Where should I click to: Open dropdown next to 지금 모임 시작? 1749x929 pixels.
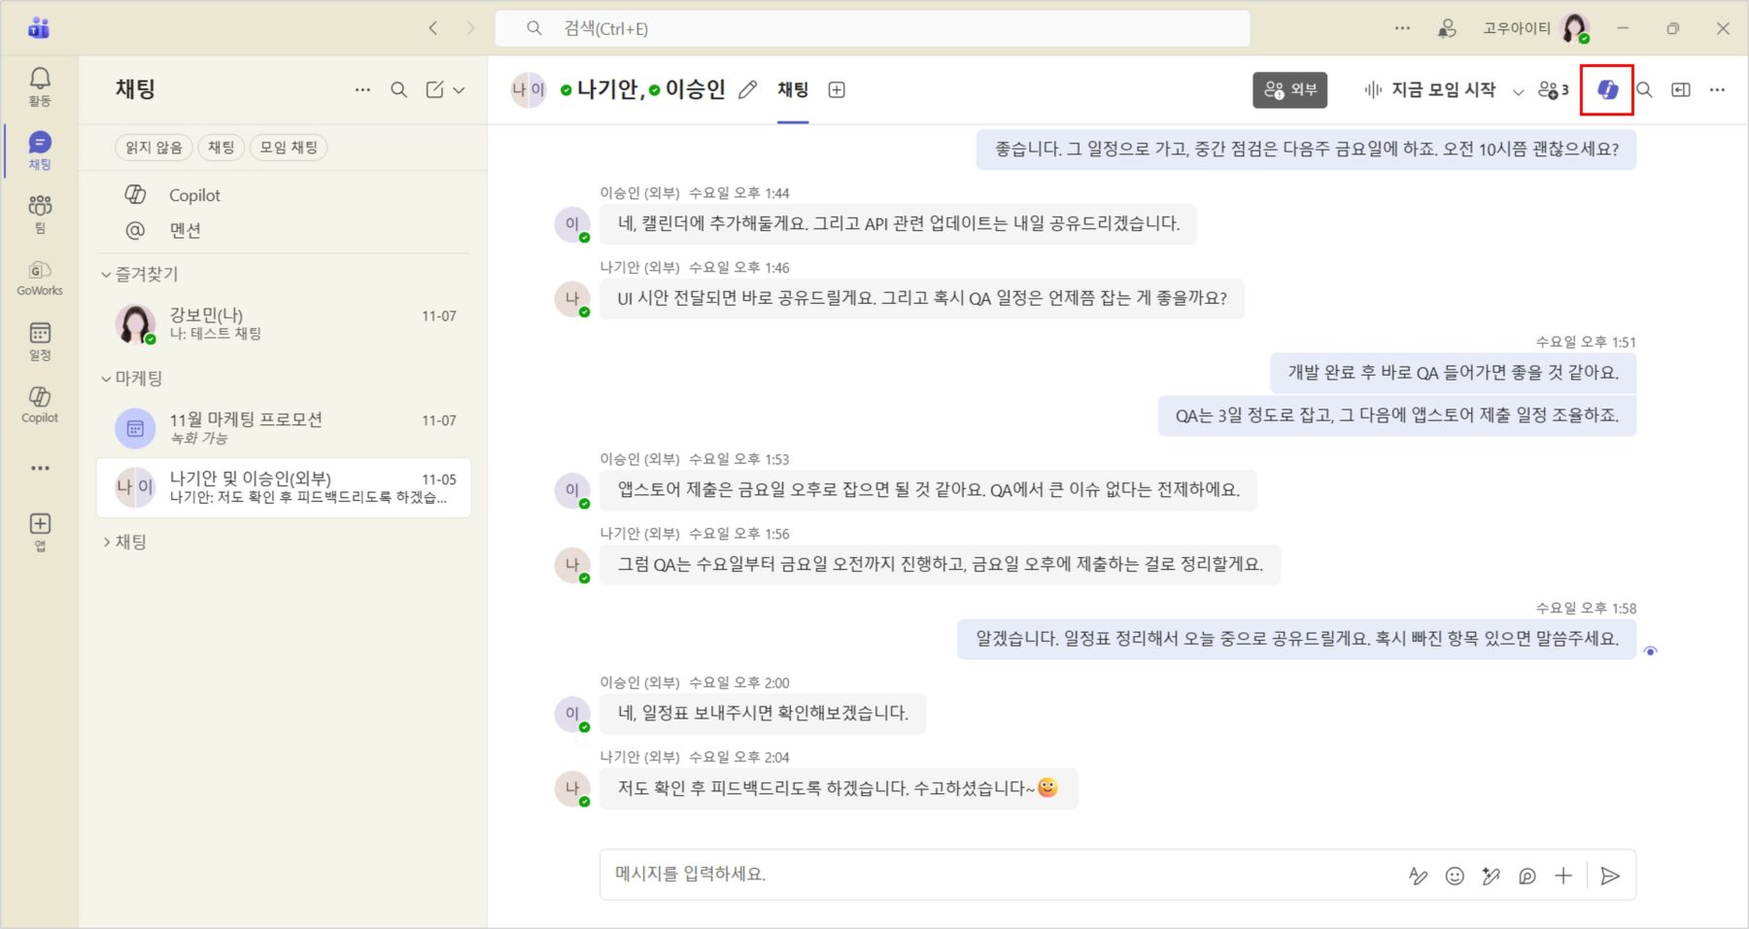pyautogui.click(x=1518, y=91)
